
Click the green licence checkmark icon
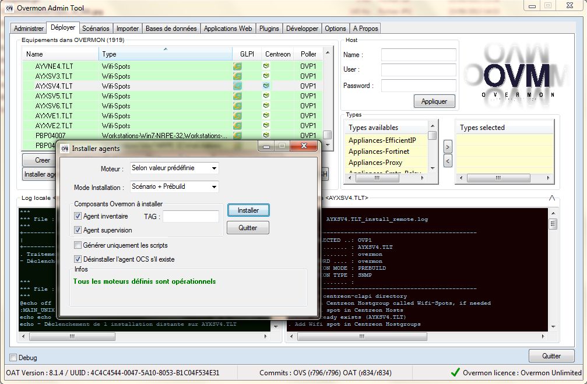(455, 372)
